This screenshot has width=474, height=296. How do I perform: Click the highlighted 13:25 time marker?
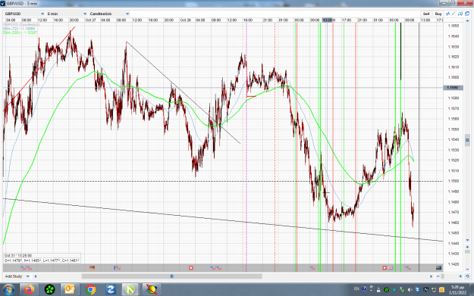[x=328, y=20]
